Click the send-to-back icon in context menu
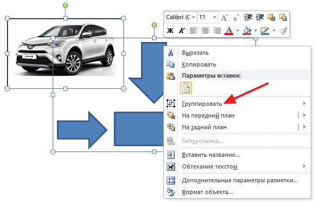This screenshot has height=202, width=315. coord(171,127)
